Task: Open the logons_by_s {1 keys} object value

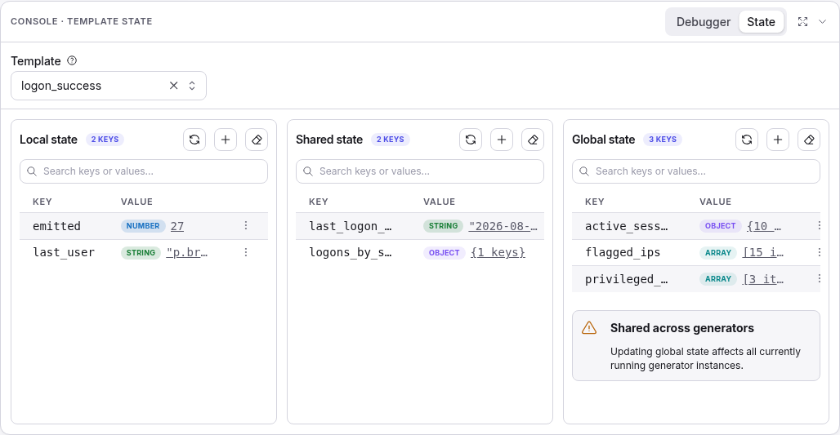Action: point(498,252)
